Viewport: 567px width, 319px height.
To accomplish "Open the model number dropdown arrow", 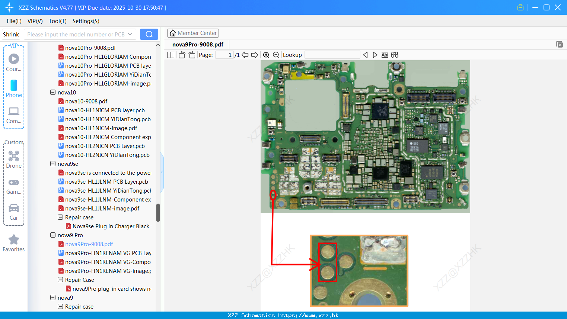I will [x=130, y=34].
